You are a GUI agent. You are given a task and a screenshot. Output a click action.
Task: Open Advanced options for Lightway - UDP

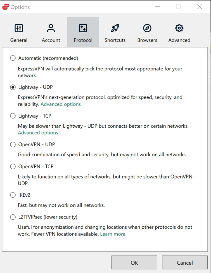coord(61,104)
